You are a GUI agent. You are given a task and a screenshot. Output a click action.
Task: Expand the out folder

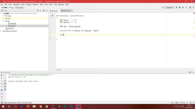pos(3,18)
